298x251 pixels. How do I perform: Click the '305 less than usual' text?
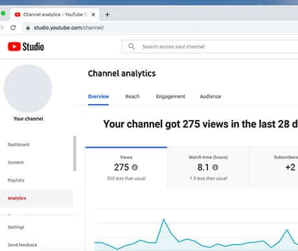(126, 178)
